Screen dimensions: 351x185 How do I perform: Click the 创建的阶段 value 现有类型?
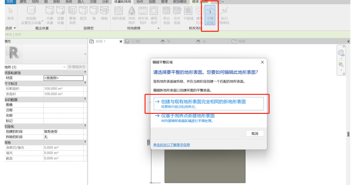coord(63,131)
